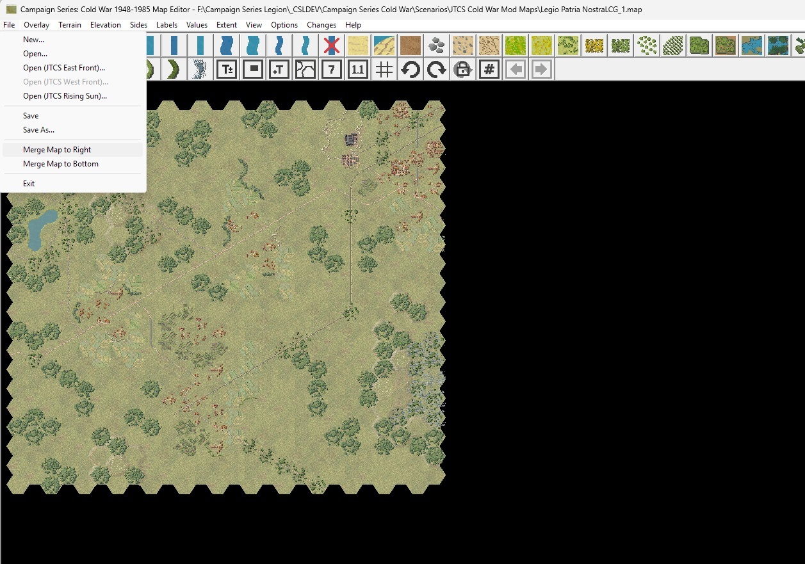Select the red X terrain removal tool
The image size is (805, 564).
331,45
